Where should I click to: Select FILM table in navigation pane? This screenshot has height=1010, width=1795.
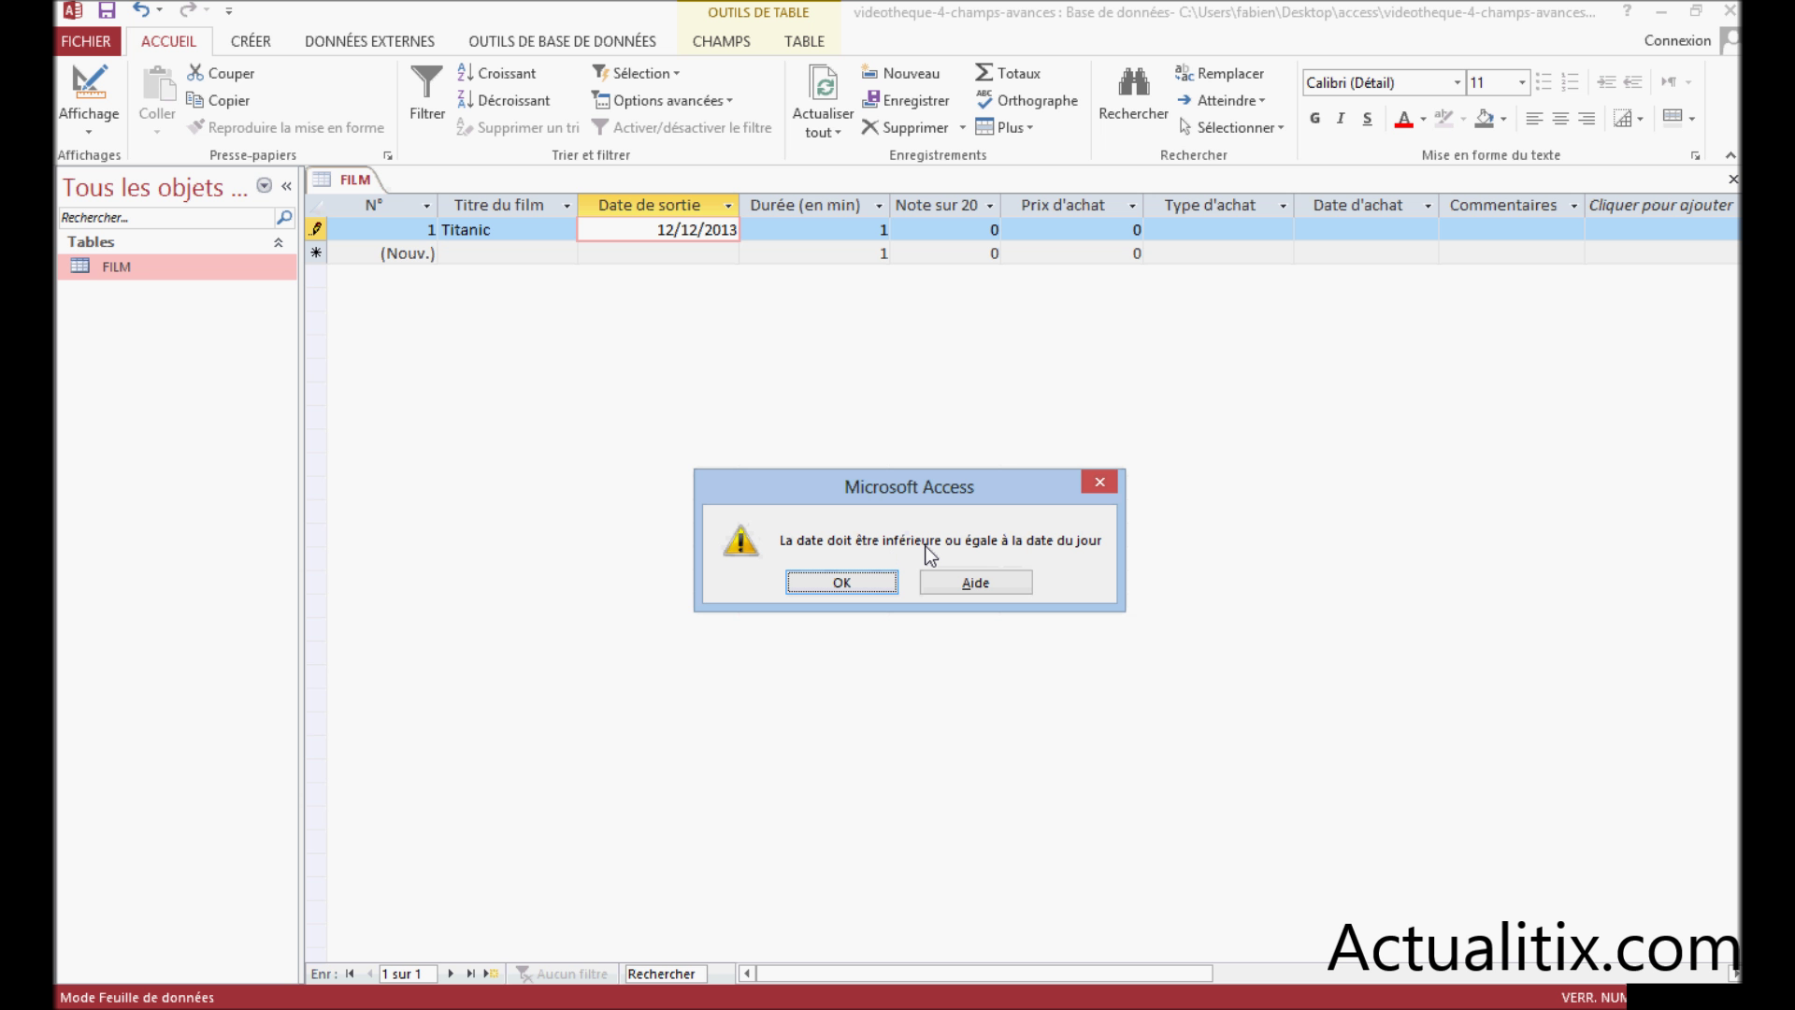tap(177, 267)
